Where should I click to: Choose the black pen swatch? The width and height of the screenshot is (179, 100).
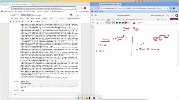pos(117,23)
